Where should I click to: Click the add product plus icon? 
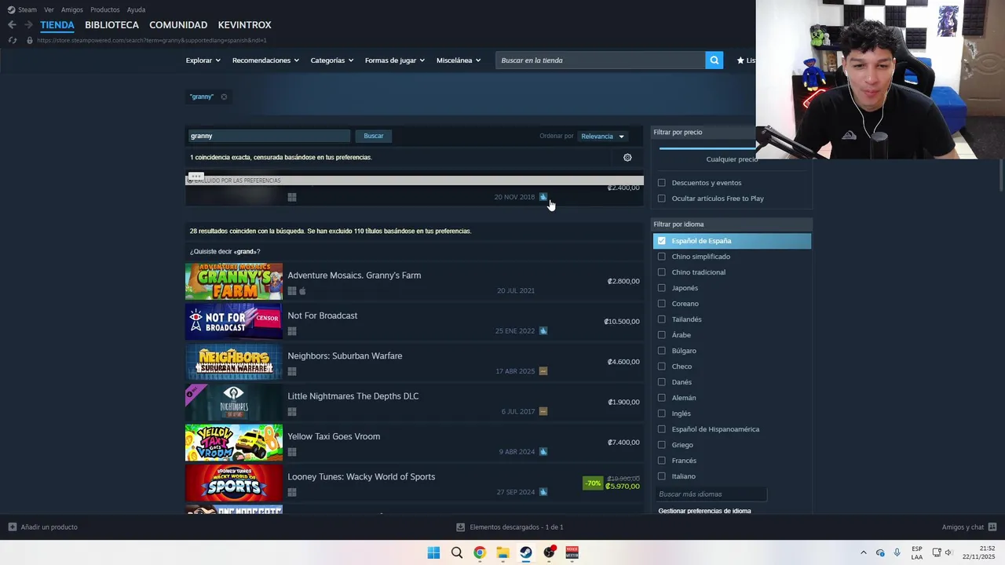pos(12,527)
